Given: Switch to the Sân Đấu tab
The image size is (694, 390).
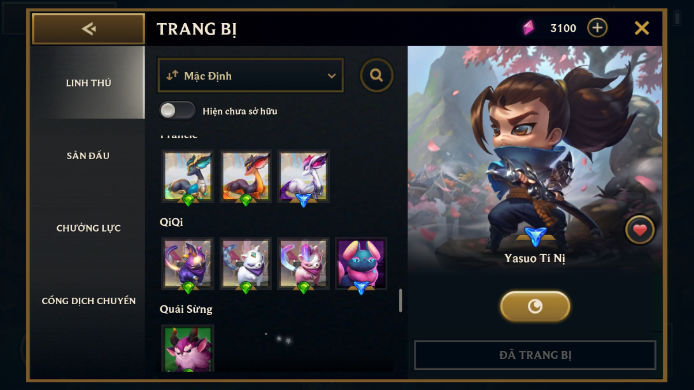Looking at the screenshot, I should 88,156.
